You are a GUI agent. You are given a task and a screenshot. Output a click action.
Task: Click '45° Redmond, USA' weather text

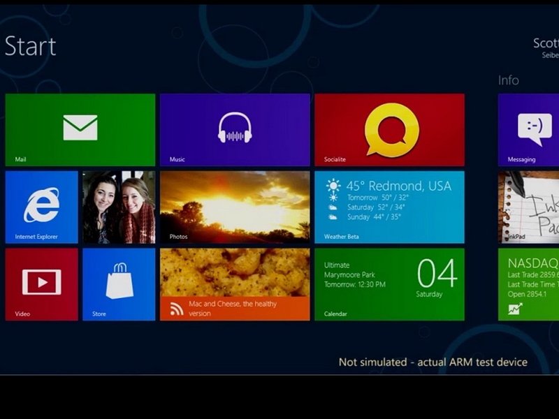(398, 186)
